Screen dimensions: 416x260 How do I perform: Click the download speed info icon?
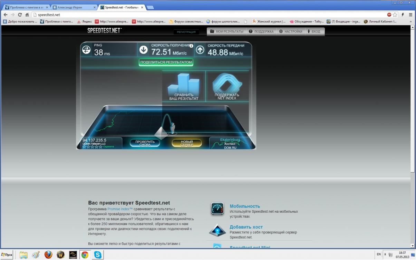point(191,46)
